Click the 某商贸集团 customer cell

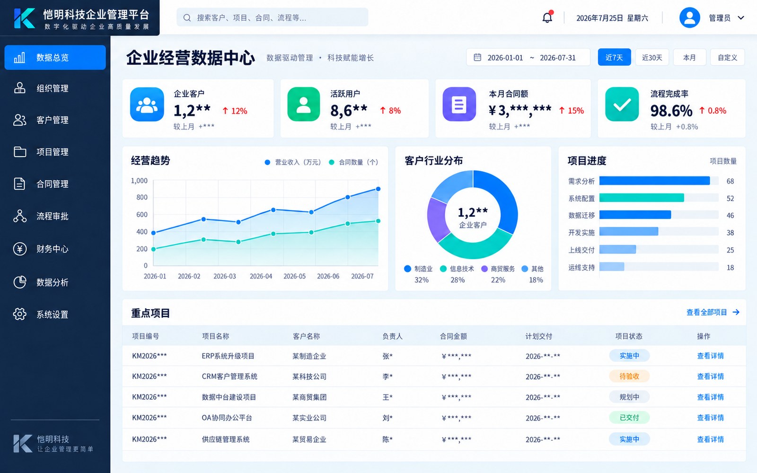tap(309, 397)
